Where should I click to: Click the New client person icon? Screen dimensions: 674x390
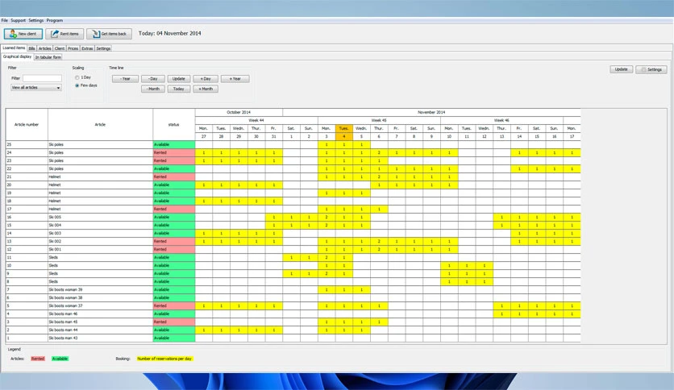[12, 34]
